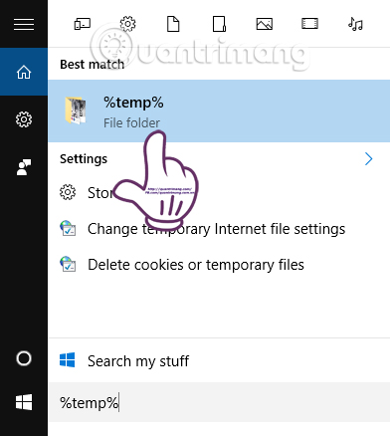The image size is (390, 436).
Task: Click the %temp% folder icon thumbnail
Action: 76,110
